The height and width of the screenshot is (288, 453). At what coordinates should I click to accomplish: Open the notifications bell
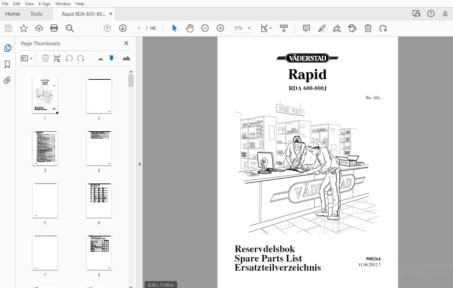(445, 14)
